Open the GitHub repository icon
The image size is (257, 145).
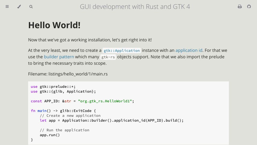pos(249,6)
